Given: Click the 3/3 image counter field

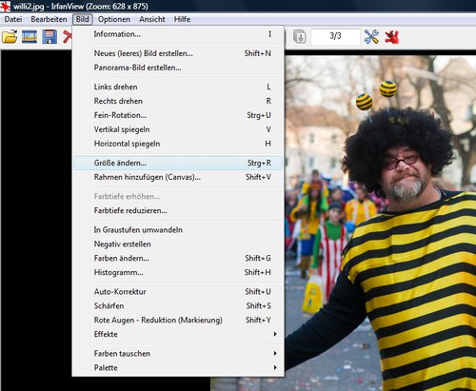Looking at the screenshot, I should 335,36.
